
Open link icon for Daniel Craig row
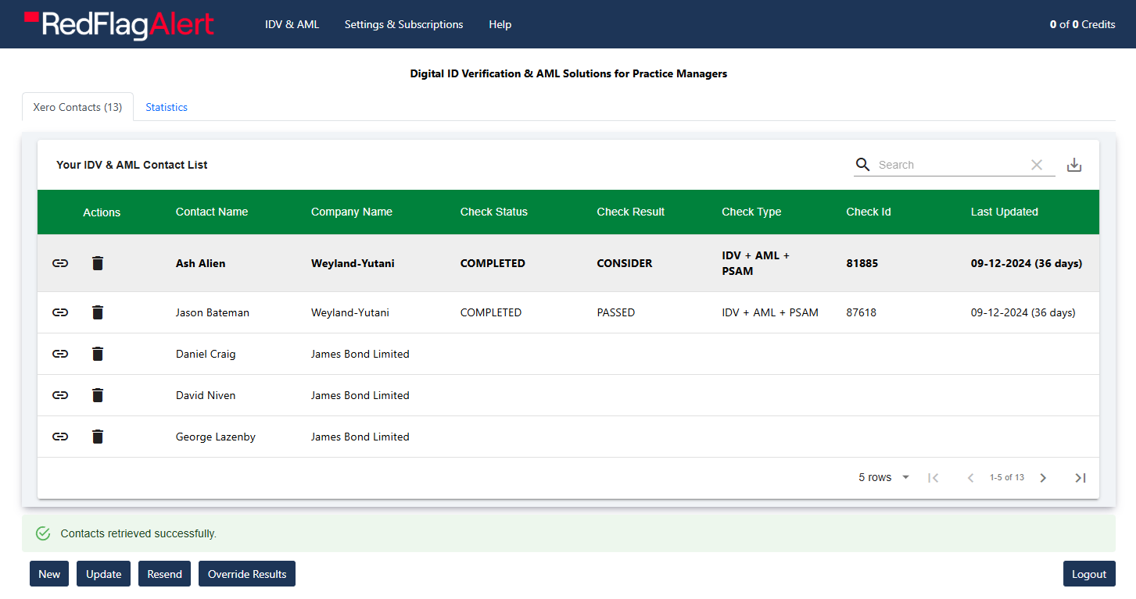pyautogui.click(x=60, y=354)
